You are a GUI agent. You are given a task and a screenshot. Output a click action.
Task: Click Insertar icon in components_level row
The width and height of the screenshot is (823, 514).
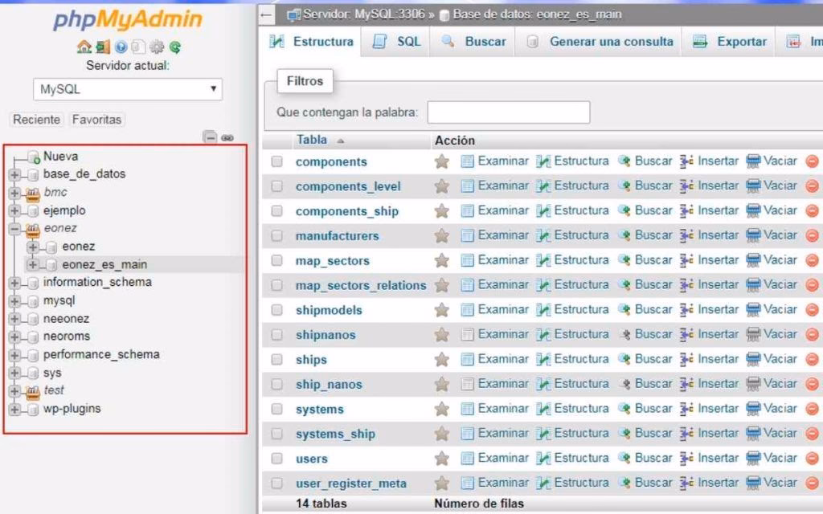[686, 186]
